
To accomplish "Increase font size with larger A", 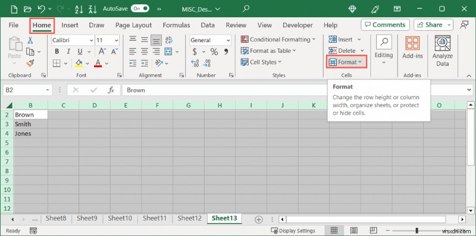I will tap(102, 52).
